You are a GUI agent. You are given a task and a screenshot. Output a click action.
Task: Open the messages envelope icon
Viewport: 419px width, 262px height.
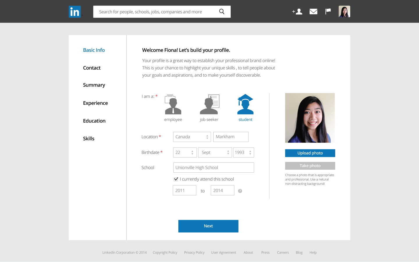click(x=313, y=12)
